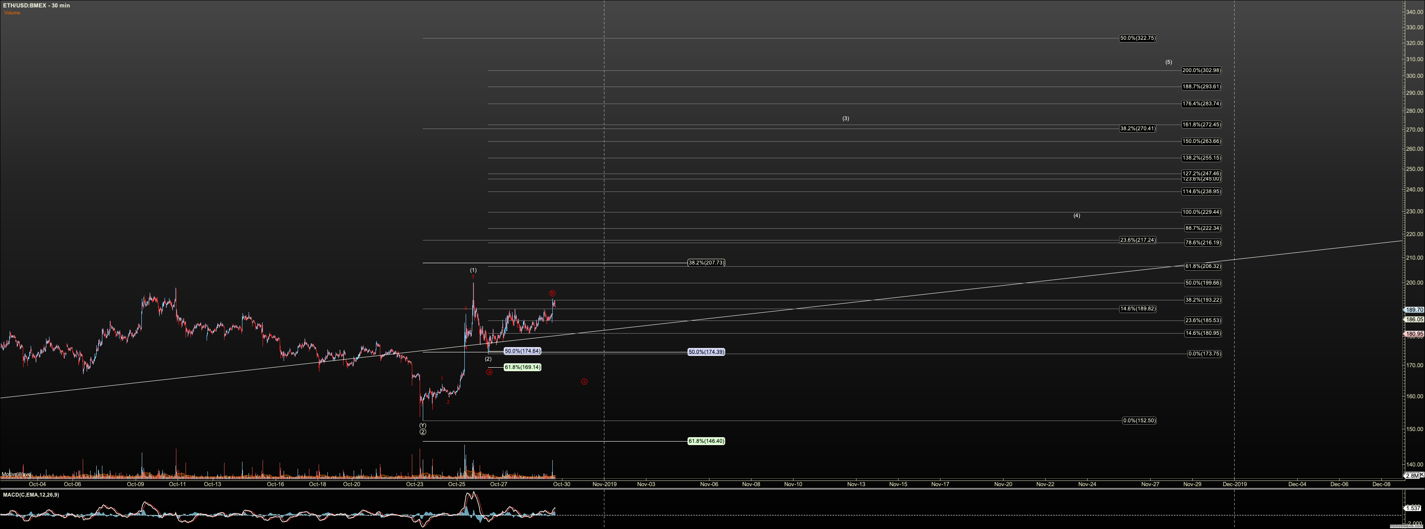1425x529 pixels.
Task: Click the red circled b wave marker
Action: point(552,293)
